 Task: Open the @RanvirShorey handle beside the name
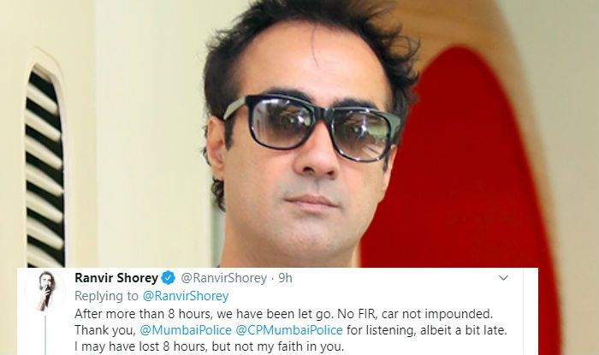point(223,278)
